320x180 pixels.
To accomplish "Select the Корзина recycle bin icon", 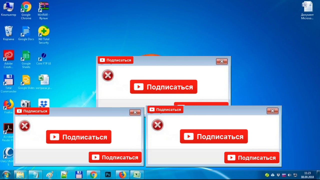I will coord(8,33).
